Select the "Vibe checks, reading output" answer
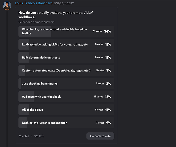 click(x=54, y=31)
